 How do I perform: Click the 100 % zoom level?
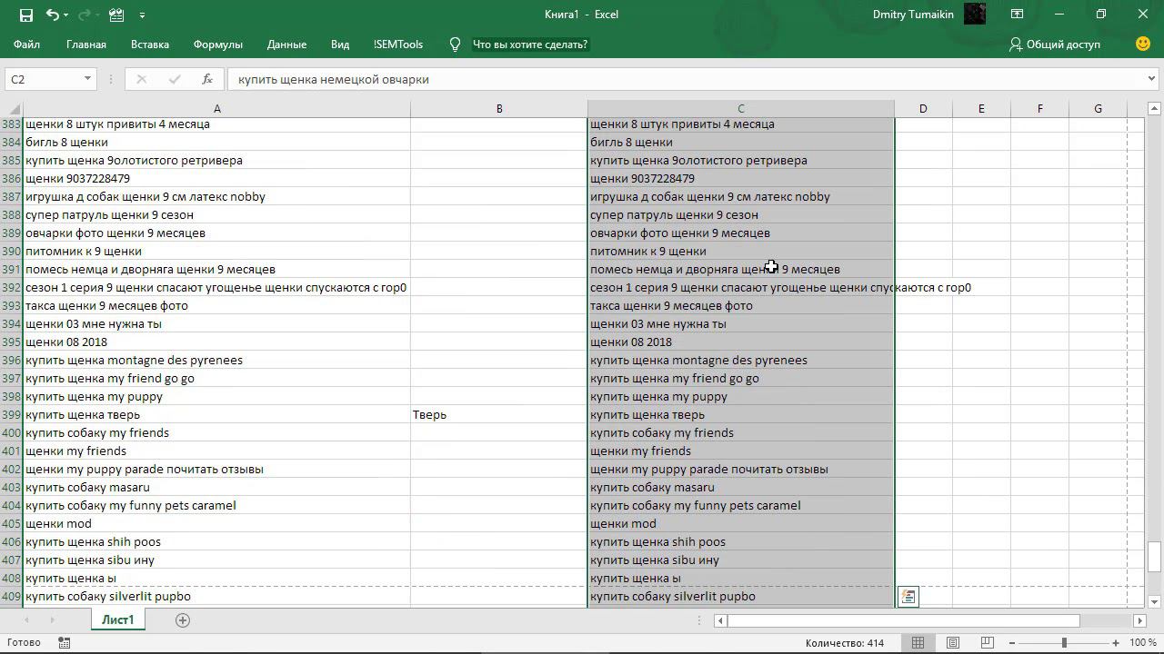1143,643
